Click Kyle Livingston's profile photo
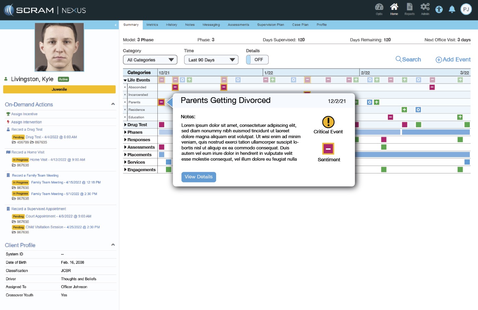Viewport: 478px width, 310px height. click(59, 47)
